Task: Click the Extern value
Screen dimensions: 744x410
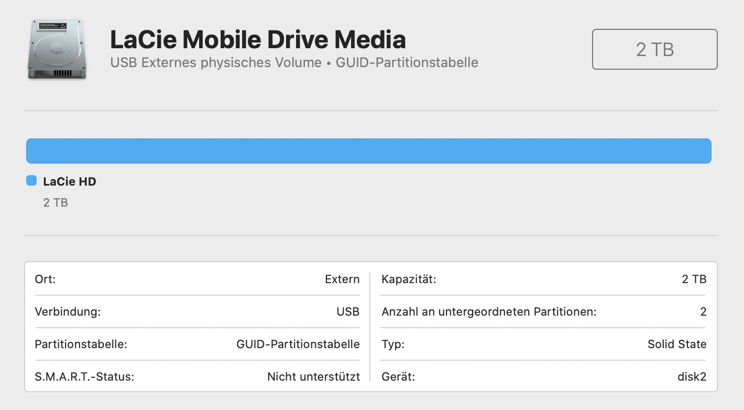Action: coord(342,279)
